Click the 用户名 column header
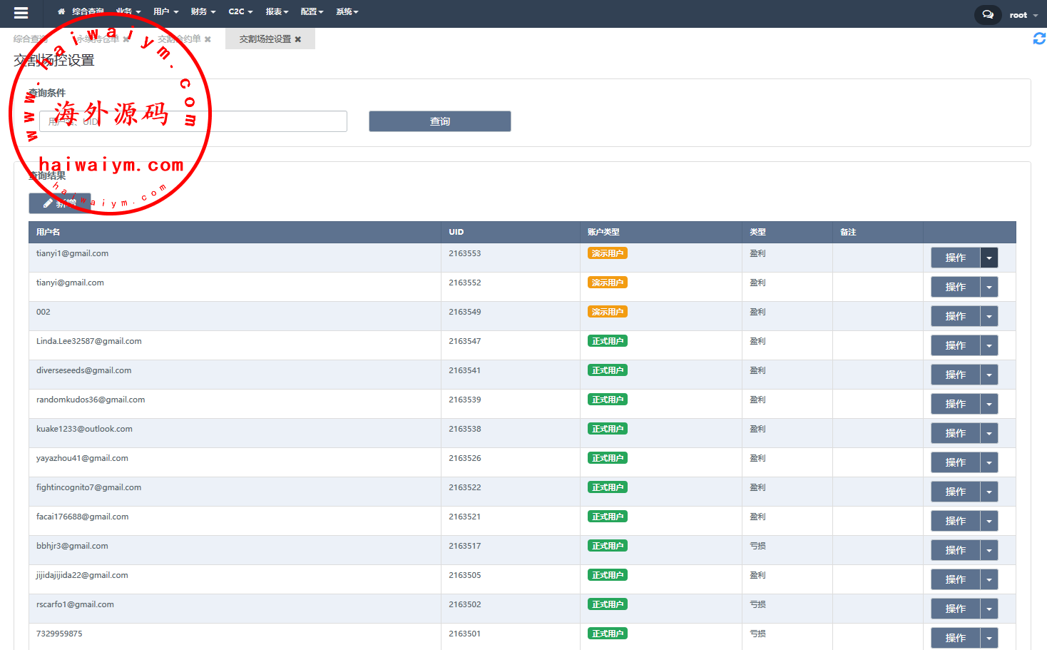 click(48, 232)
